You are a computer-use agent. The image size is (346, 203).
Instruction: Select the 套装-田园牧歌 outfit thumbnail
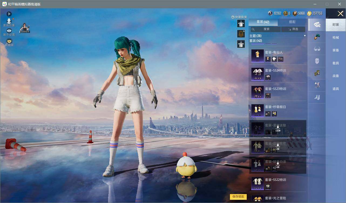[257, 147]
